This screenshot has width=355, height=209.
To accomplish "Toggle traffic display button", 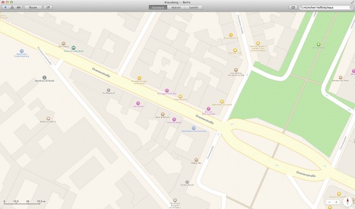I will (19, 7).
